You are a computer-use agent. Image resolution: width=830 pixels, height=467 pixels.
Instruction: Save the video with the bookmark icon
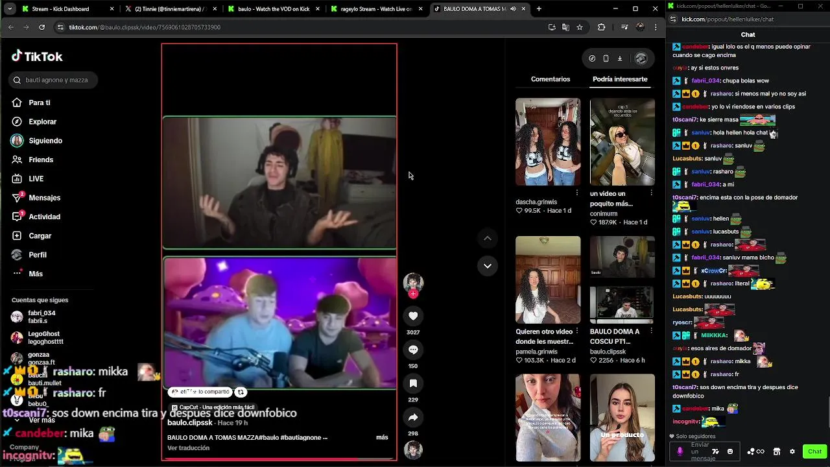[413, 383]
